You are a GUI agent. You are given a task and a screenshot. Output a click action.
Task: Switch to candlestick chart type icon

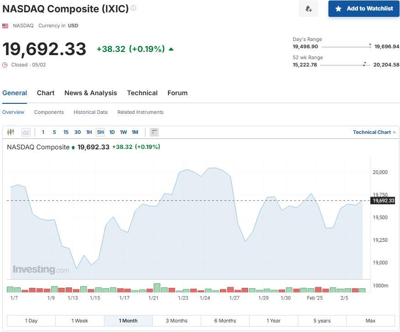click(x=10, y=132)
